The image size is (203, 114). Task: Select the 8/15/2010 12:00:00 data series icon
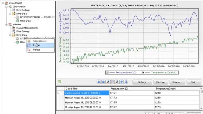pos(17,17)
